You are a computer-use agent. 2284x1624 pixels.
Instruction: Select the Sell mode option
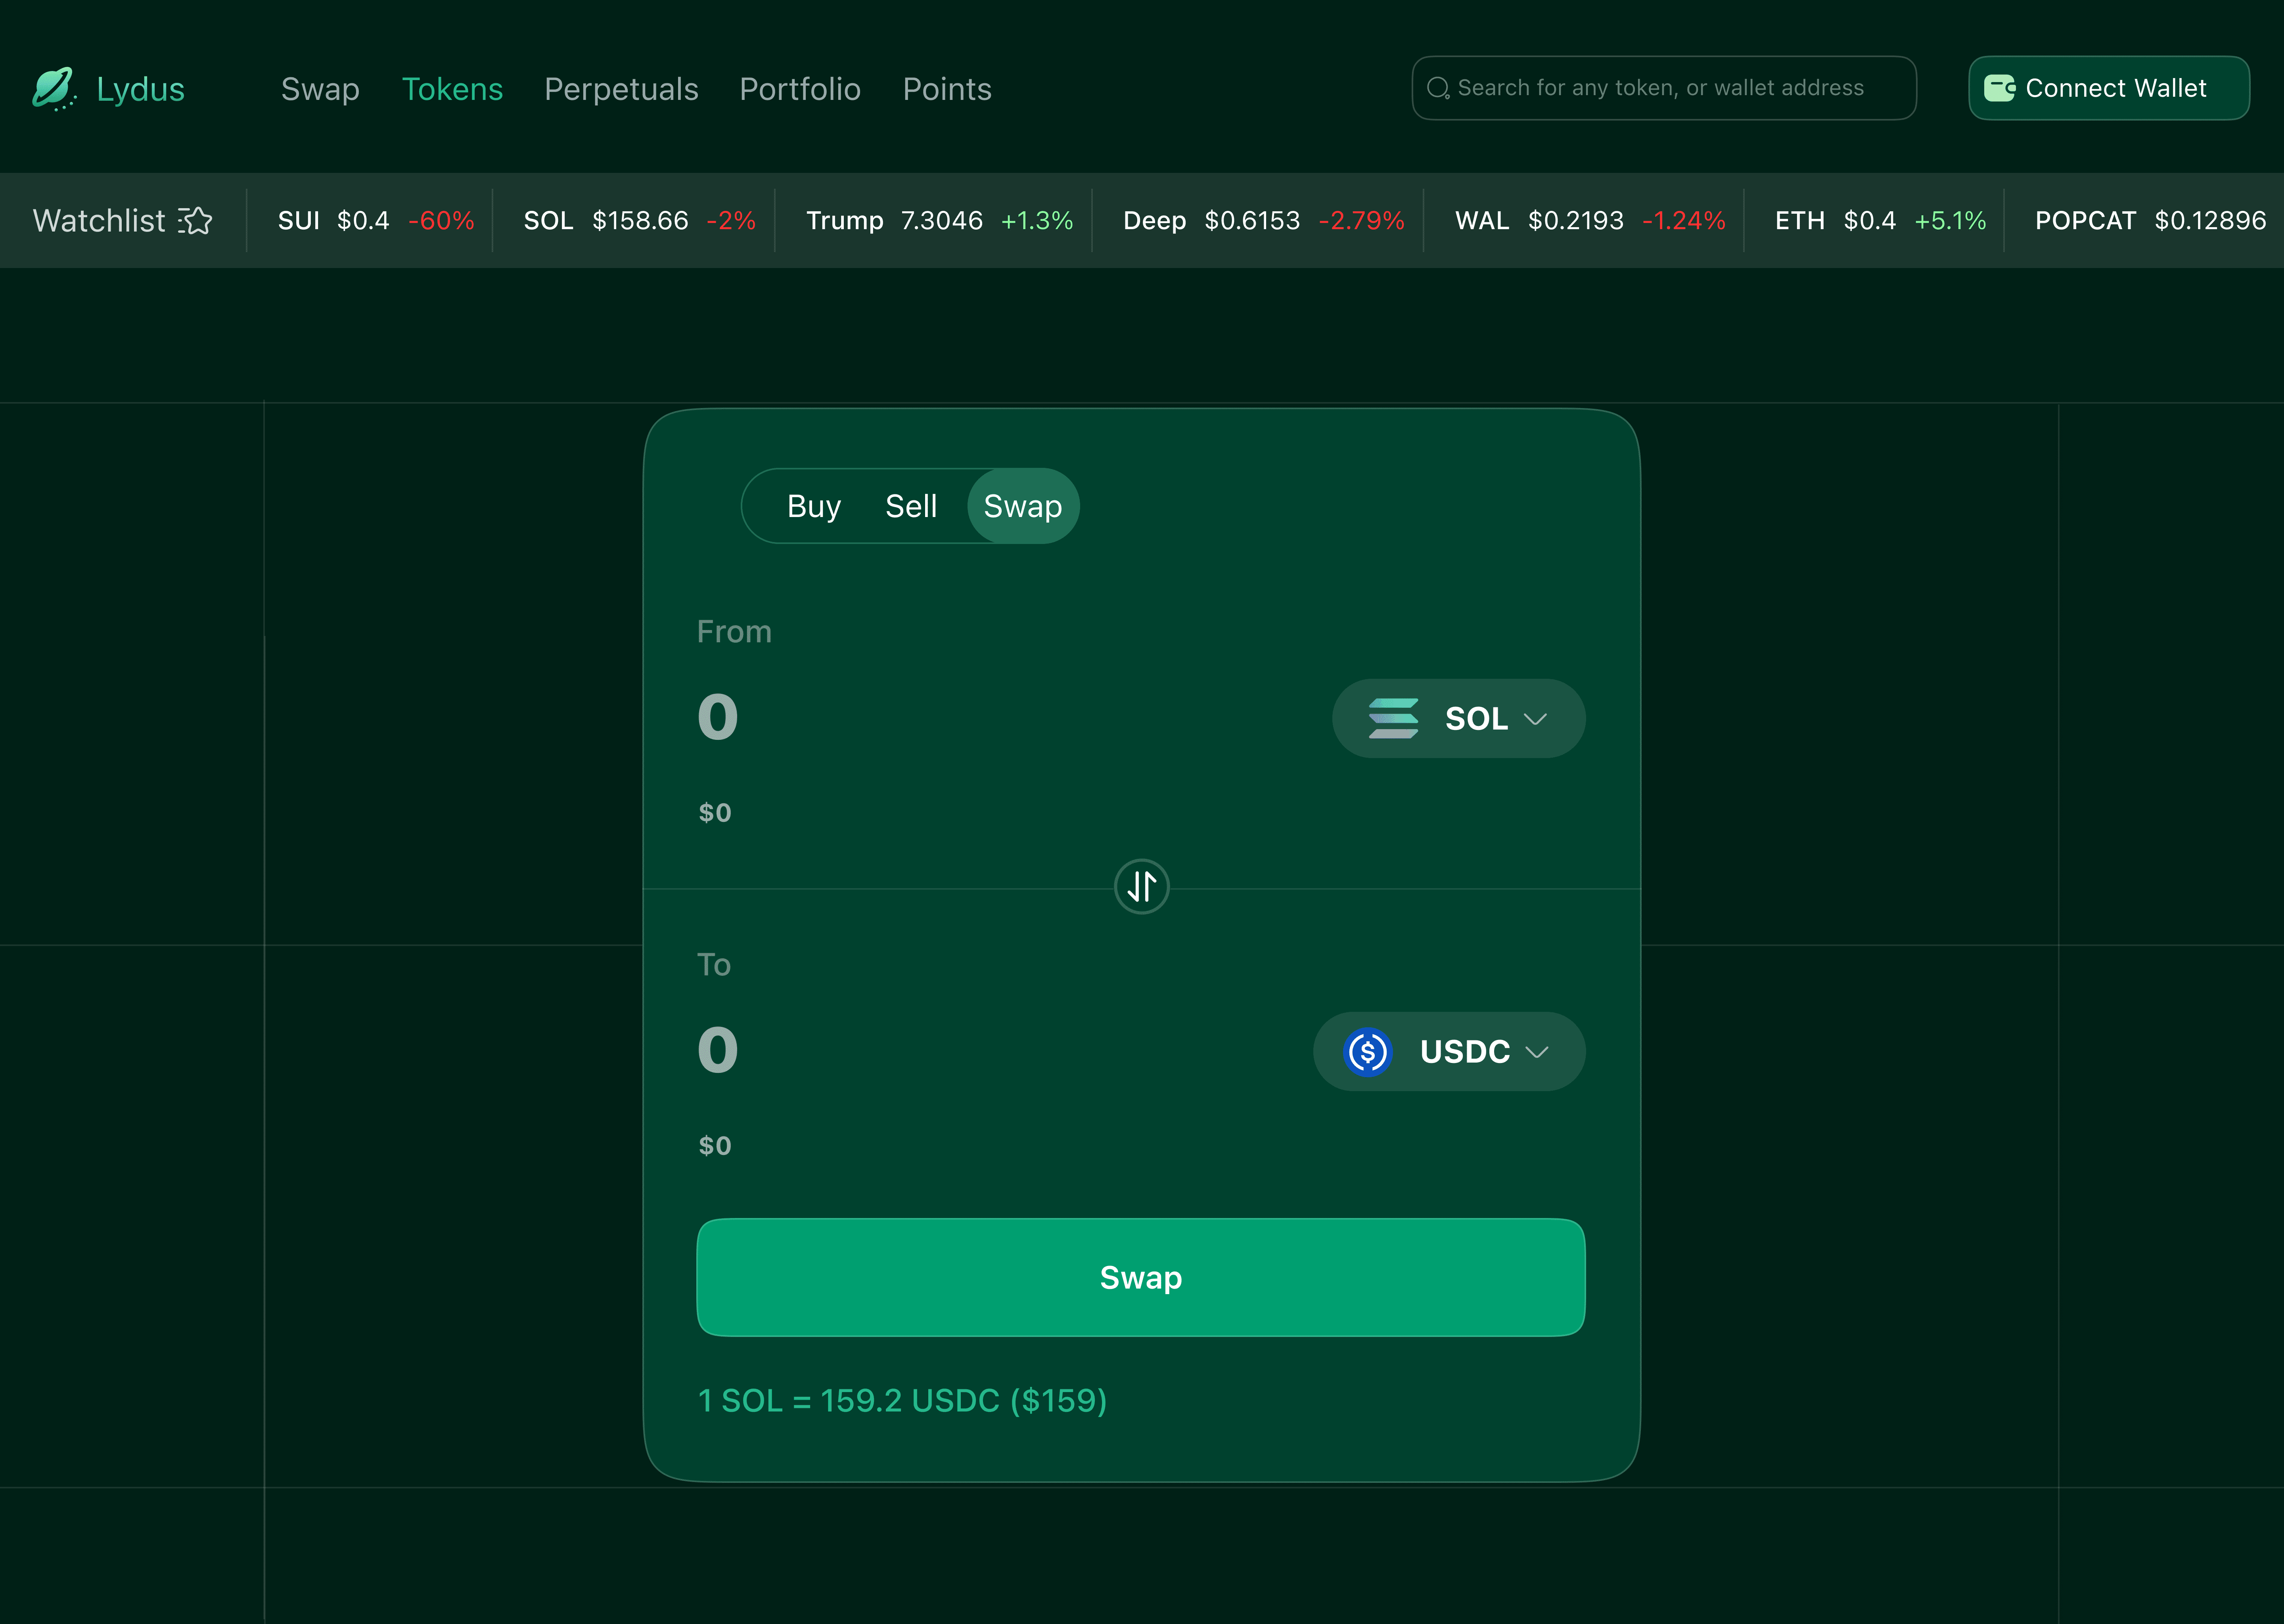910,506
